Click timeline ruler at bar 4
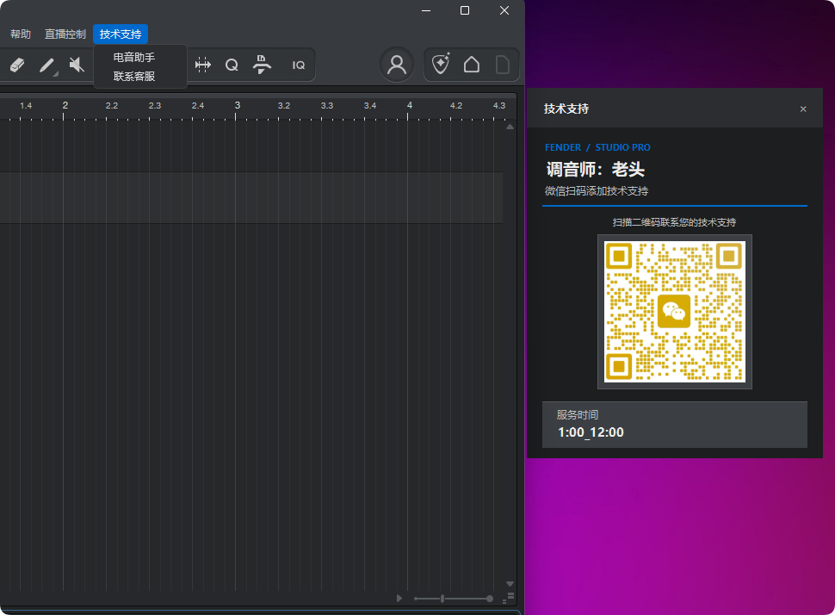 [409, 106]
